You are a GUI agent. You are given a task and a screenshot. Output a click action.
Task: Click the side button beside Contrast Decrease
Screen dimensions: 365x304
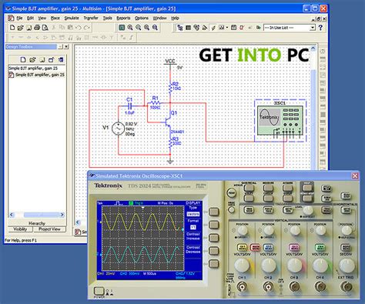214,251
